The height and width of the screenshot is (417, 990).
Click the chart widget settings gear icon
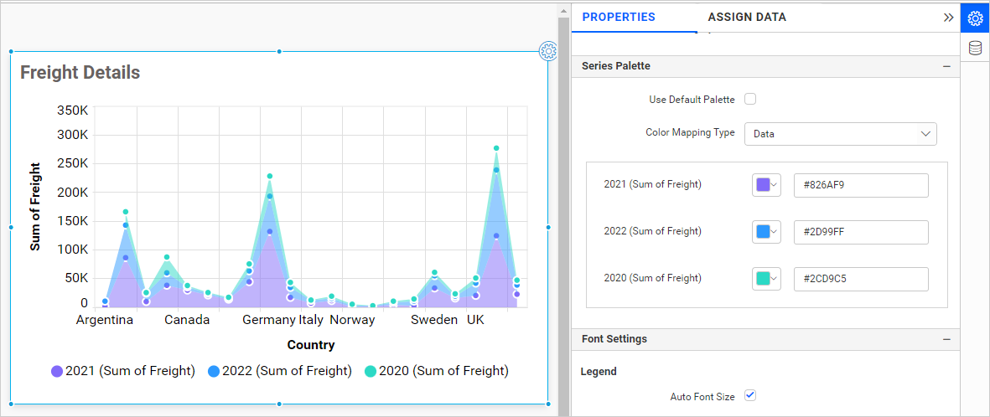pos(547,51)
